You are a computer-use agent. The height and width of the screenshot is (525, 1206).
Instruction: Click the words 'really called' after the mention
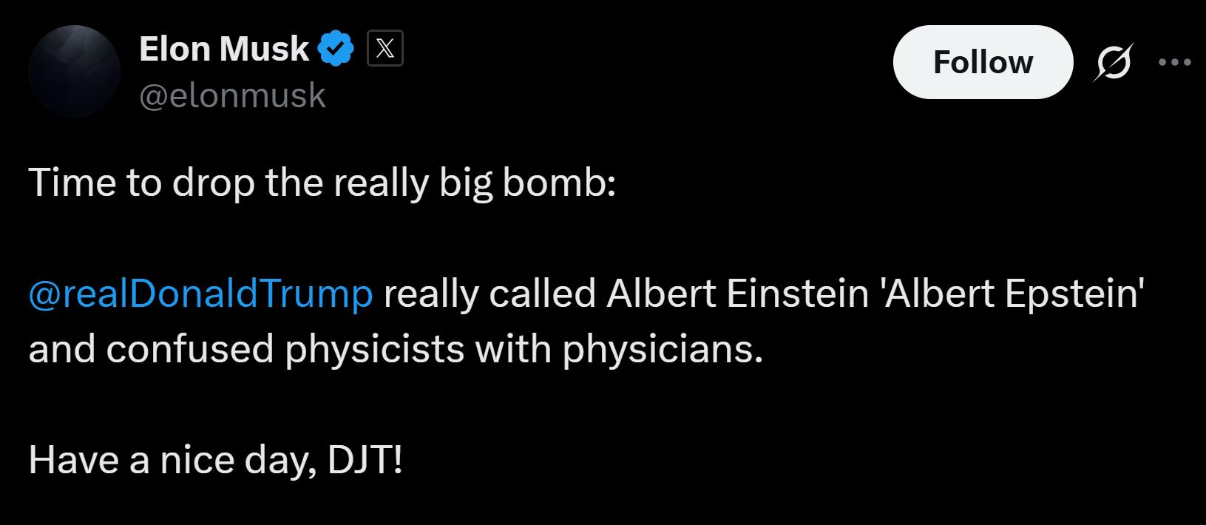490,294
